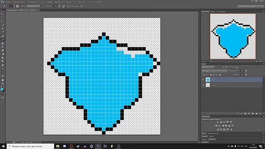Select the Type tool
The image size is (265, 149).
coord(2,69)
